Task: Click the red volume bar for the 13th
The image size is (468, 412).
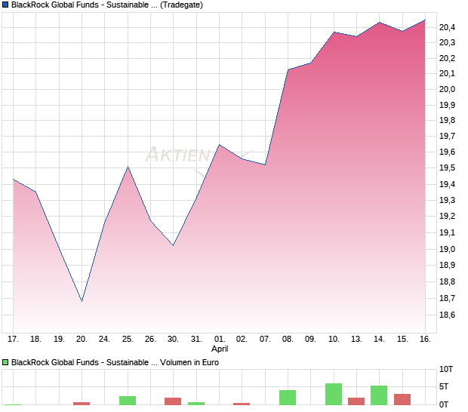Action: click(x=356, y=401)
